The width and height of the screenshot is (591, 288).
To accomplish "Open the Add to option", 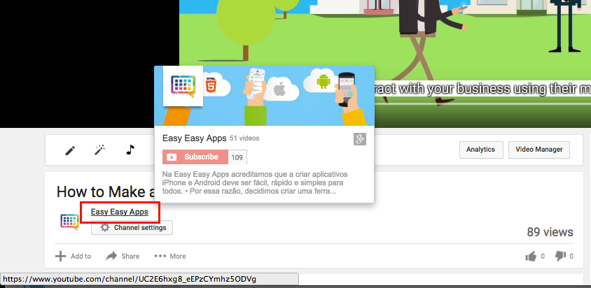I will pyautogui.click(x=73, y=256).
